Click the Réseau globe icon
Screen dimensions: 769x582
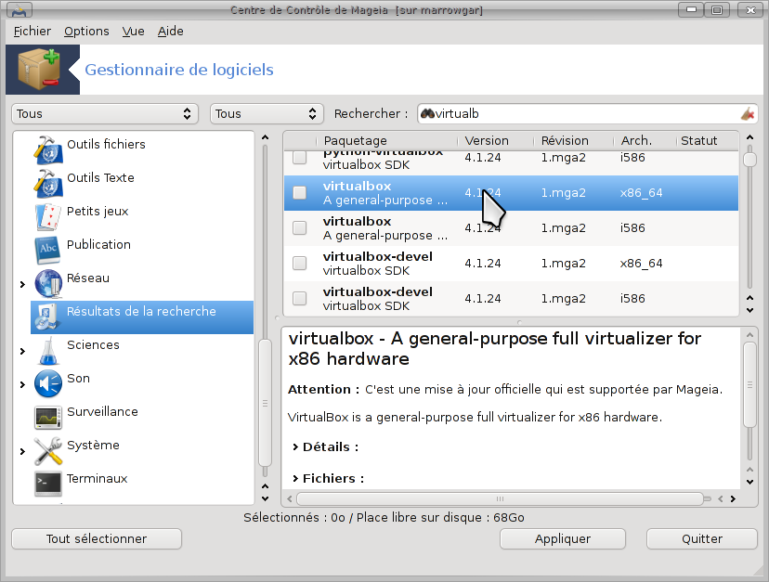click(x=48, y=283)
